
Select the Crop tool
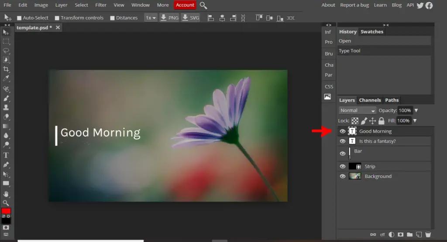pyautogui.click(x=6, y=69)
